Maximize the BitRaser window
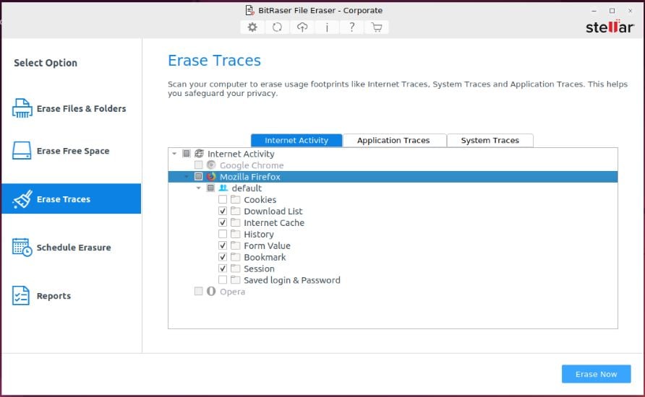This screenshot has width=645, height=397. 612,11
